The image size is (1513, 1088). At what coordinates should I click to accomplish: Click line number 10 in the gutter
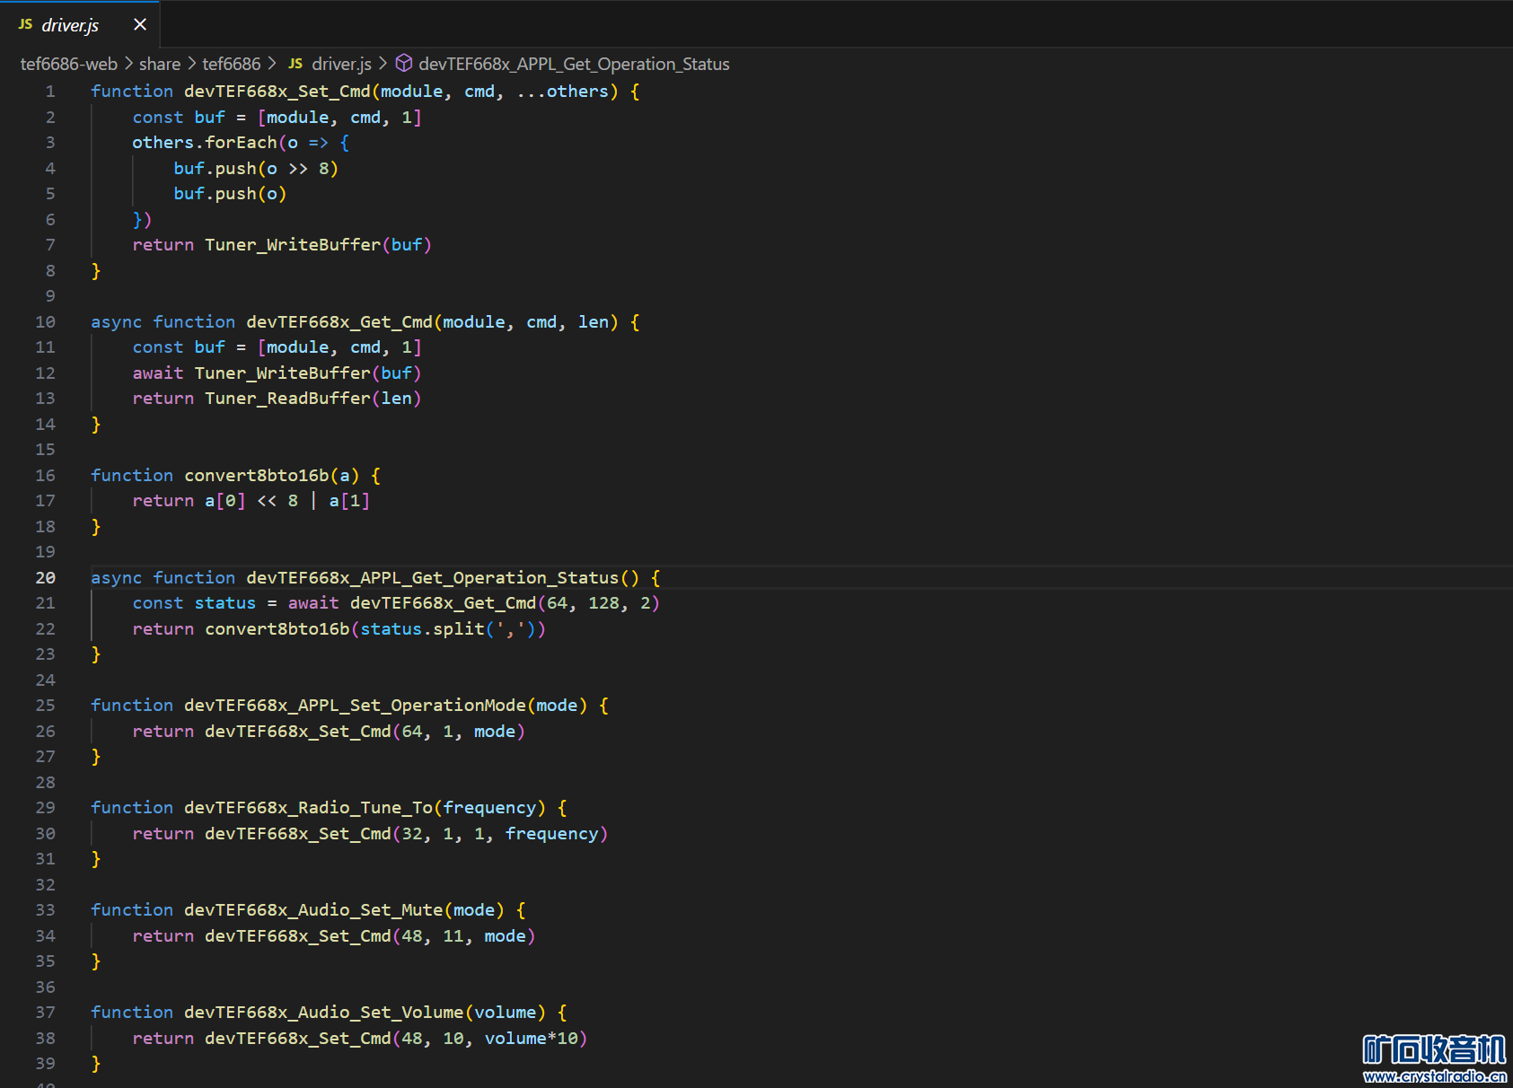click(45, 322)
